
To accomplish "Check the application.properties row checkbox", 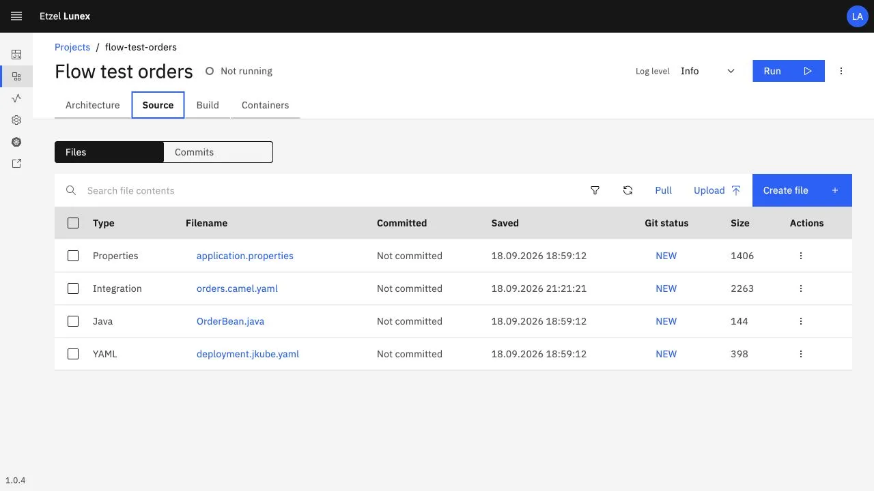I will [73, 256].
